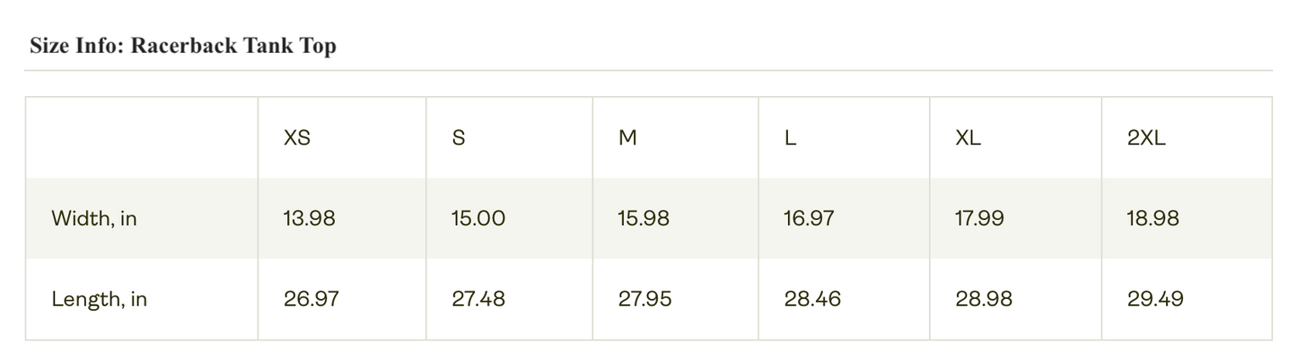The width and height of the screenshot is (1297, 361).
Task: Select the S size column header
Action: [459, 138]
